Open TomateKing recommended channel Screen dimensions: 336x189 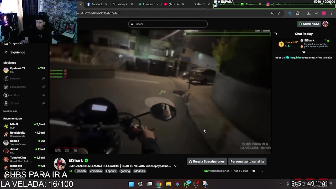point(24,159)
